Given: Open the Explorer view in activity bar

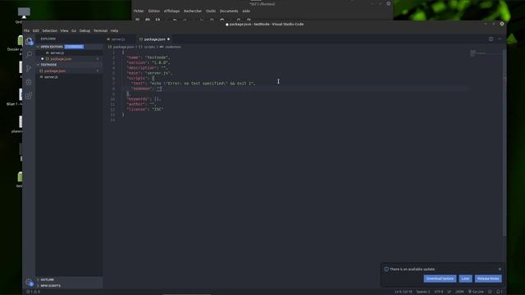Looking at the screenshot, I should click(x=29, y=41).
